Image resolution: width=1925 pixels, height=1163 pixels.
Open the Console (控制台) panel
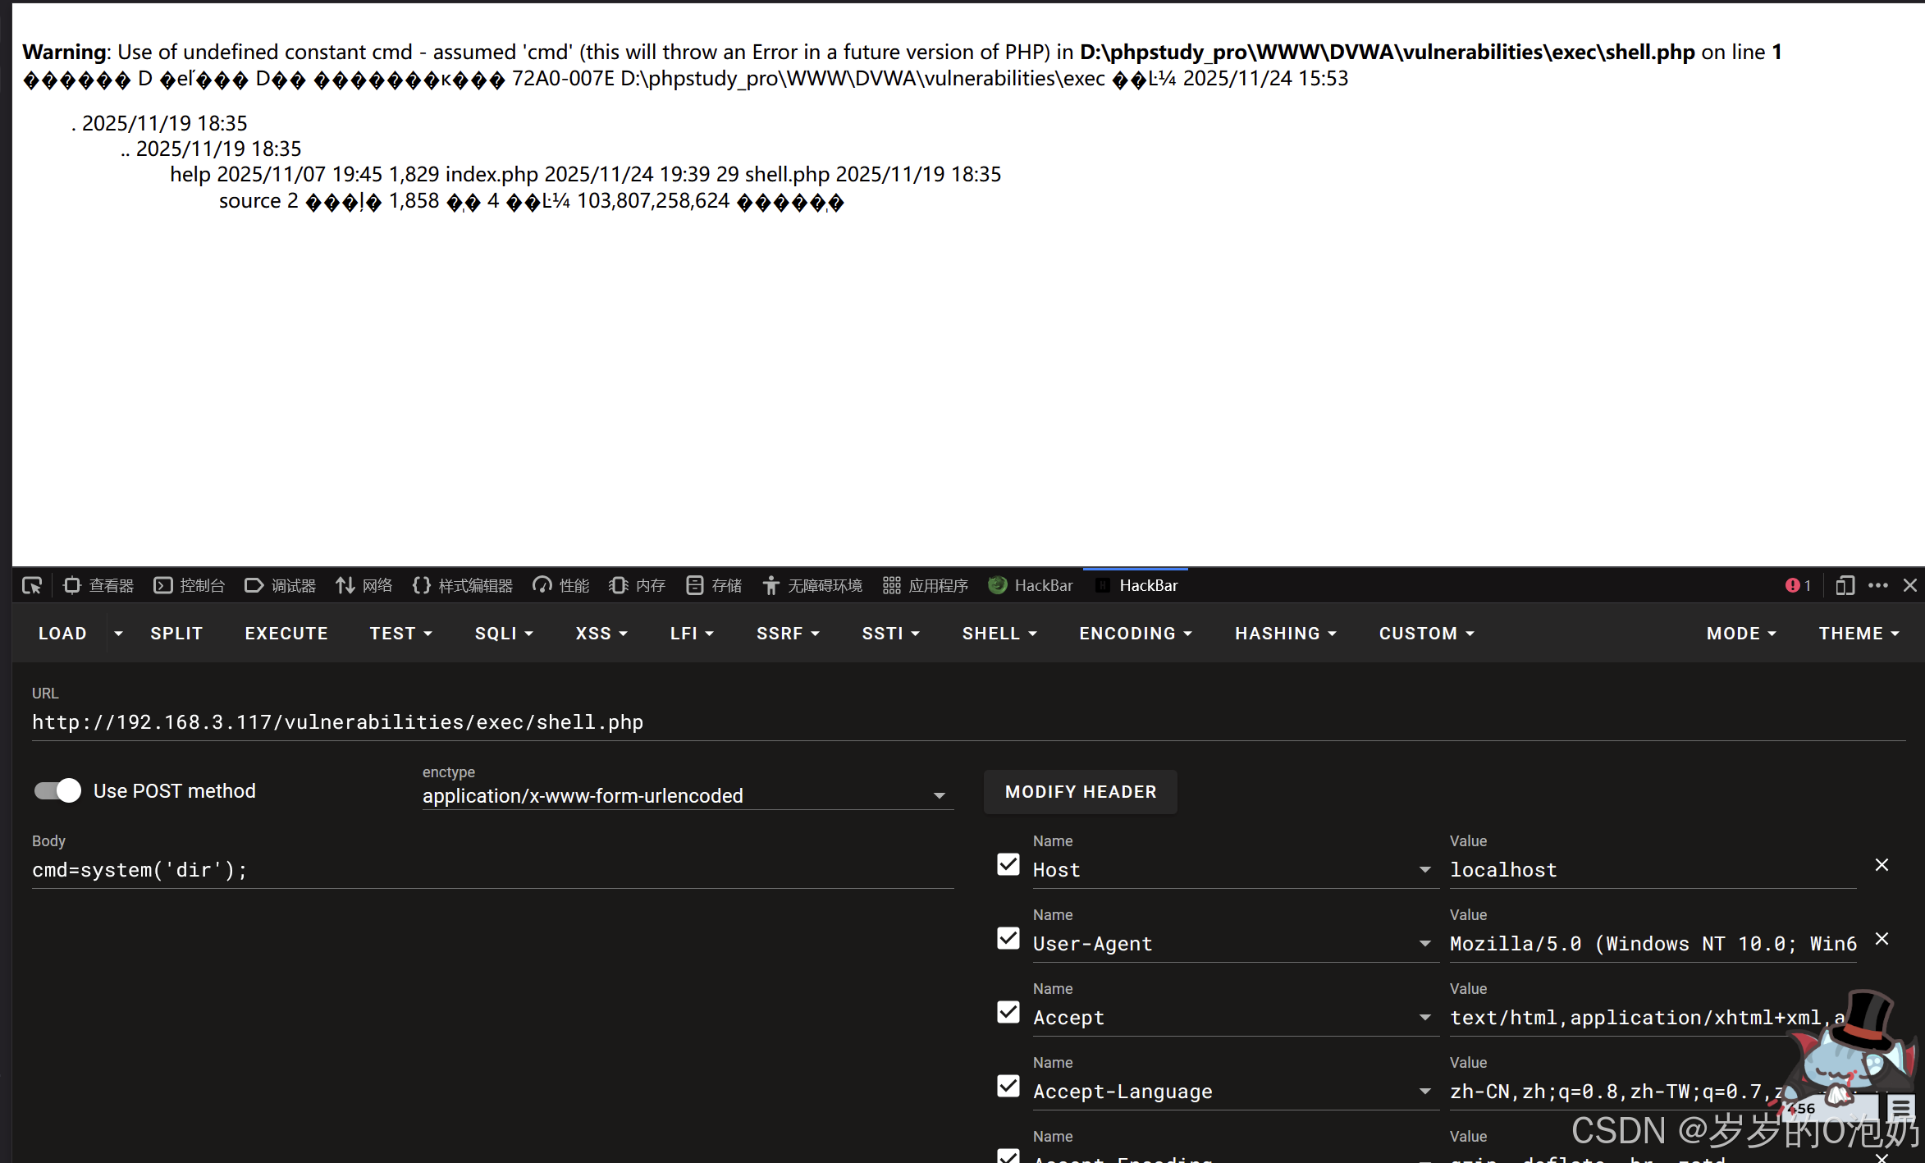pyautogui.click(x=190, y=585)
